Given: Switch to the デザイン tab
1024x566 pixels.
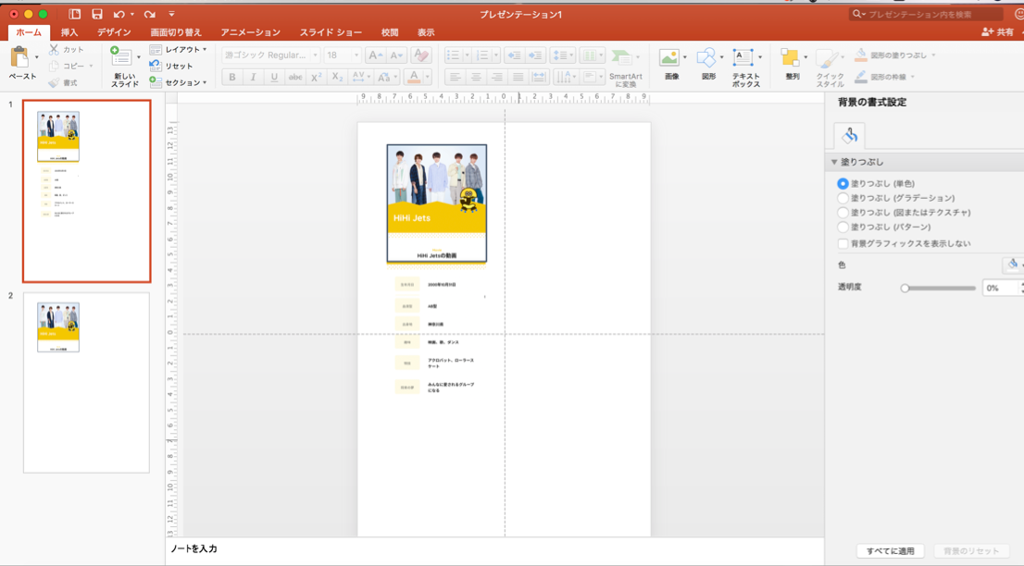Looking at the screenshot, I should [114, 32].
